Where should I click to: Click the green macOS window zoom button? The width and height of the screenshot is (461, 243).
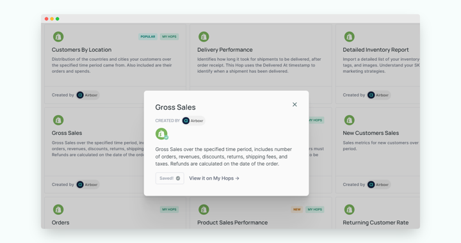(x=58, y=19)
